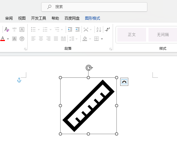Open font dialog launcher
The width and height of the screenshot is (177, 152).
[25, 49]
